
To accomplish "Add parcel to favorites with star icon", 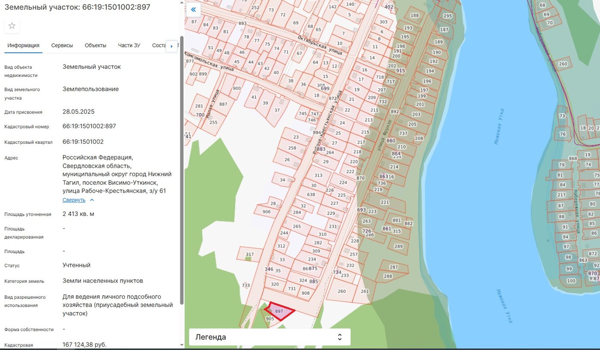I will [x=12, y=26].
